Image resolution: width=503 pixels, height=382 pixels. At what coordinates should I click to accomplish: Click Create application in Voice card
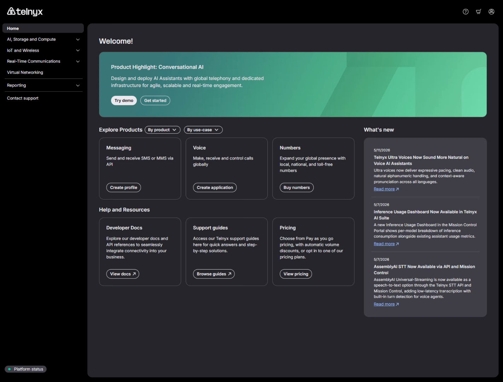[215, 187]
